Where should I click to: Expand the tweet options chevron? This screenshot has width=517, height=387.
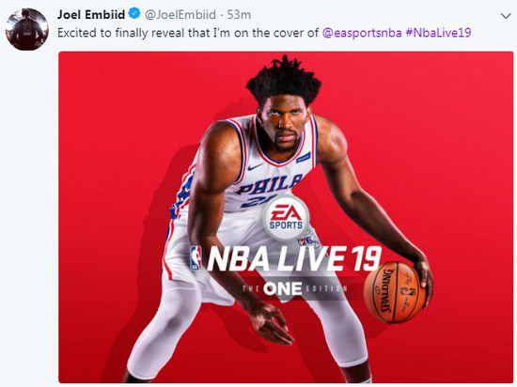pos(506,15)
